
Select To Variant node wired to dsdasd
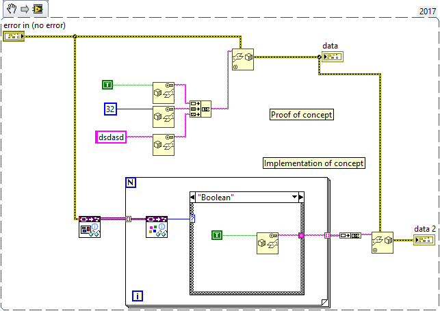(x=164, y=145)
